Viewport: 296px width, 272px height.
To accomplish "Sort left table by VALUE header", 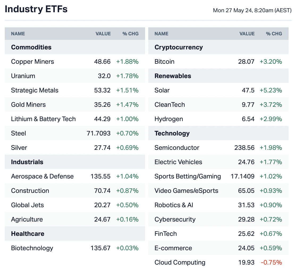I will (x=103, y=34).
